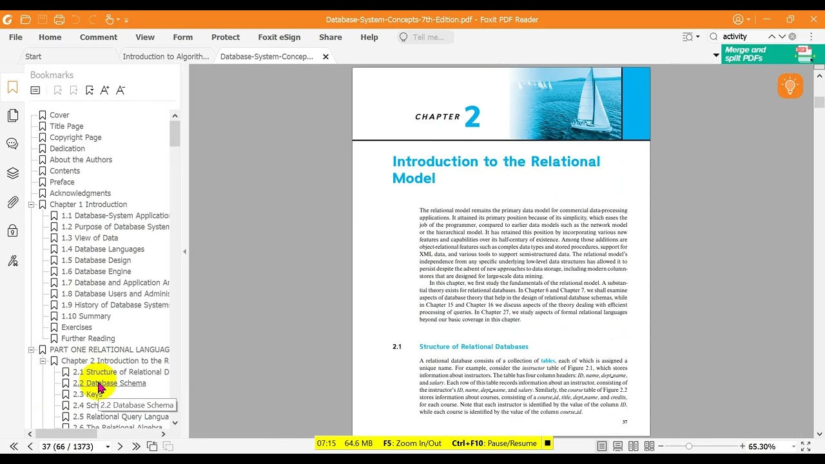
Task: Click the bookmark options list icon
Action: click(35, 90)
